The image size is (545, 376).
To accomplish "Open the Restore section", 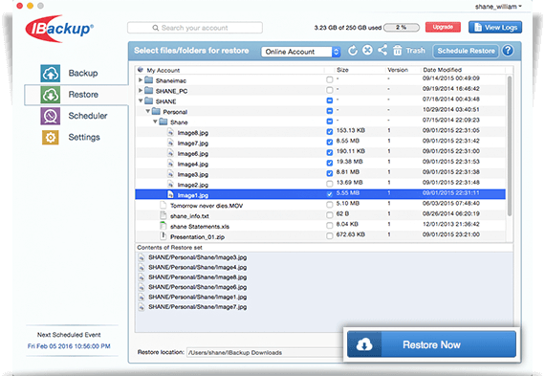I will tap(76, 95).
